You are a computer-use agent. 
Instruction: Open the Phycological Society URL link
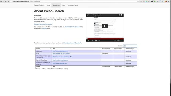point(60,63)
